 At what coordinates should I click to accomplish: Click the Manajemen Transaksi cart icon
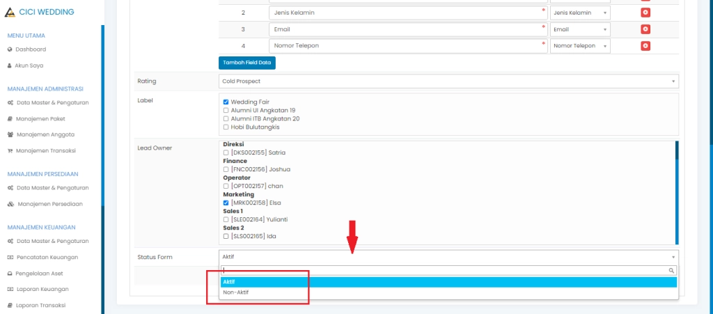pos(10,150)
